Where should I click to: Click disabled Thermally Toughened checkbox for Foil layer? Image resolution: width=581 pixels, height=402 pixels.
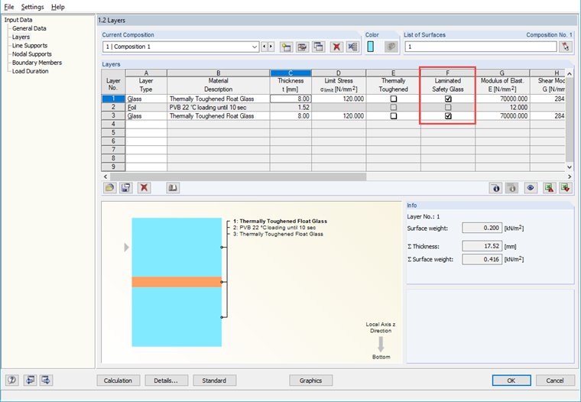click(394, 108)
